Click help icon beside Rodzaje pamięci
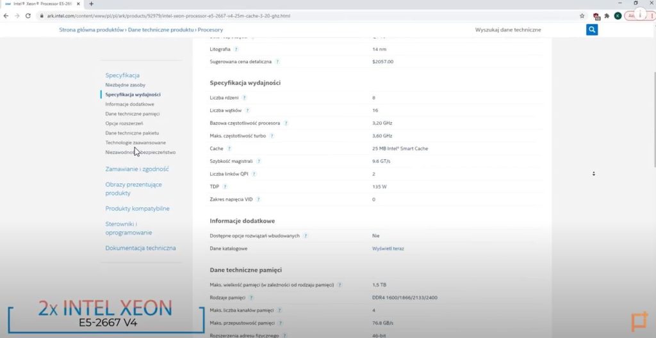The width and height of the screenshot is (656, 338). tap(251, 298)
